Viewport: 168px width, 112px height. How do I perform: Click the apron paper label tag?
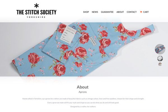tap(68, 35)
